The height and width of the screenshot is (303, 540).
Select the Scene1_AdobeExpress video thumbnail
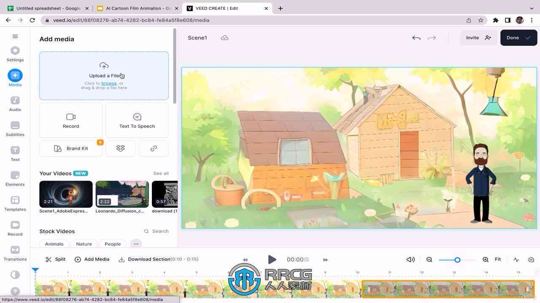(x=66, y=194)
